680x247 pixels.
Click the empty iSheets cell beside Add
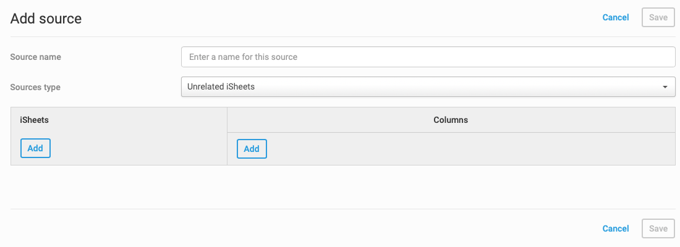tap(136, 149)
